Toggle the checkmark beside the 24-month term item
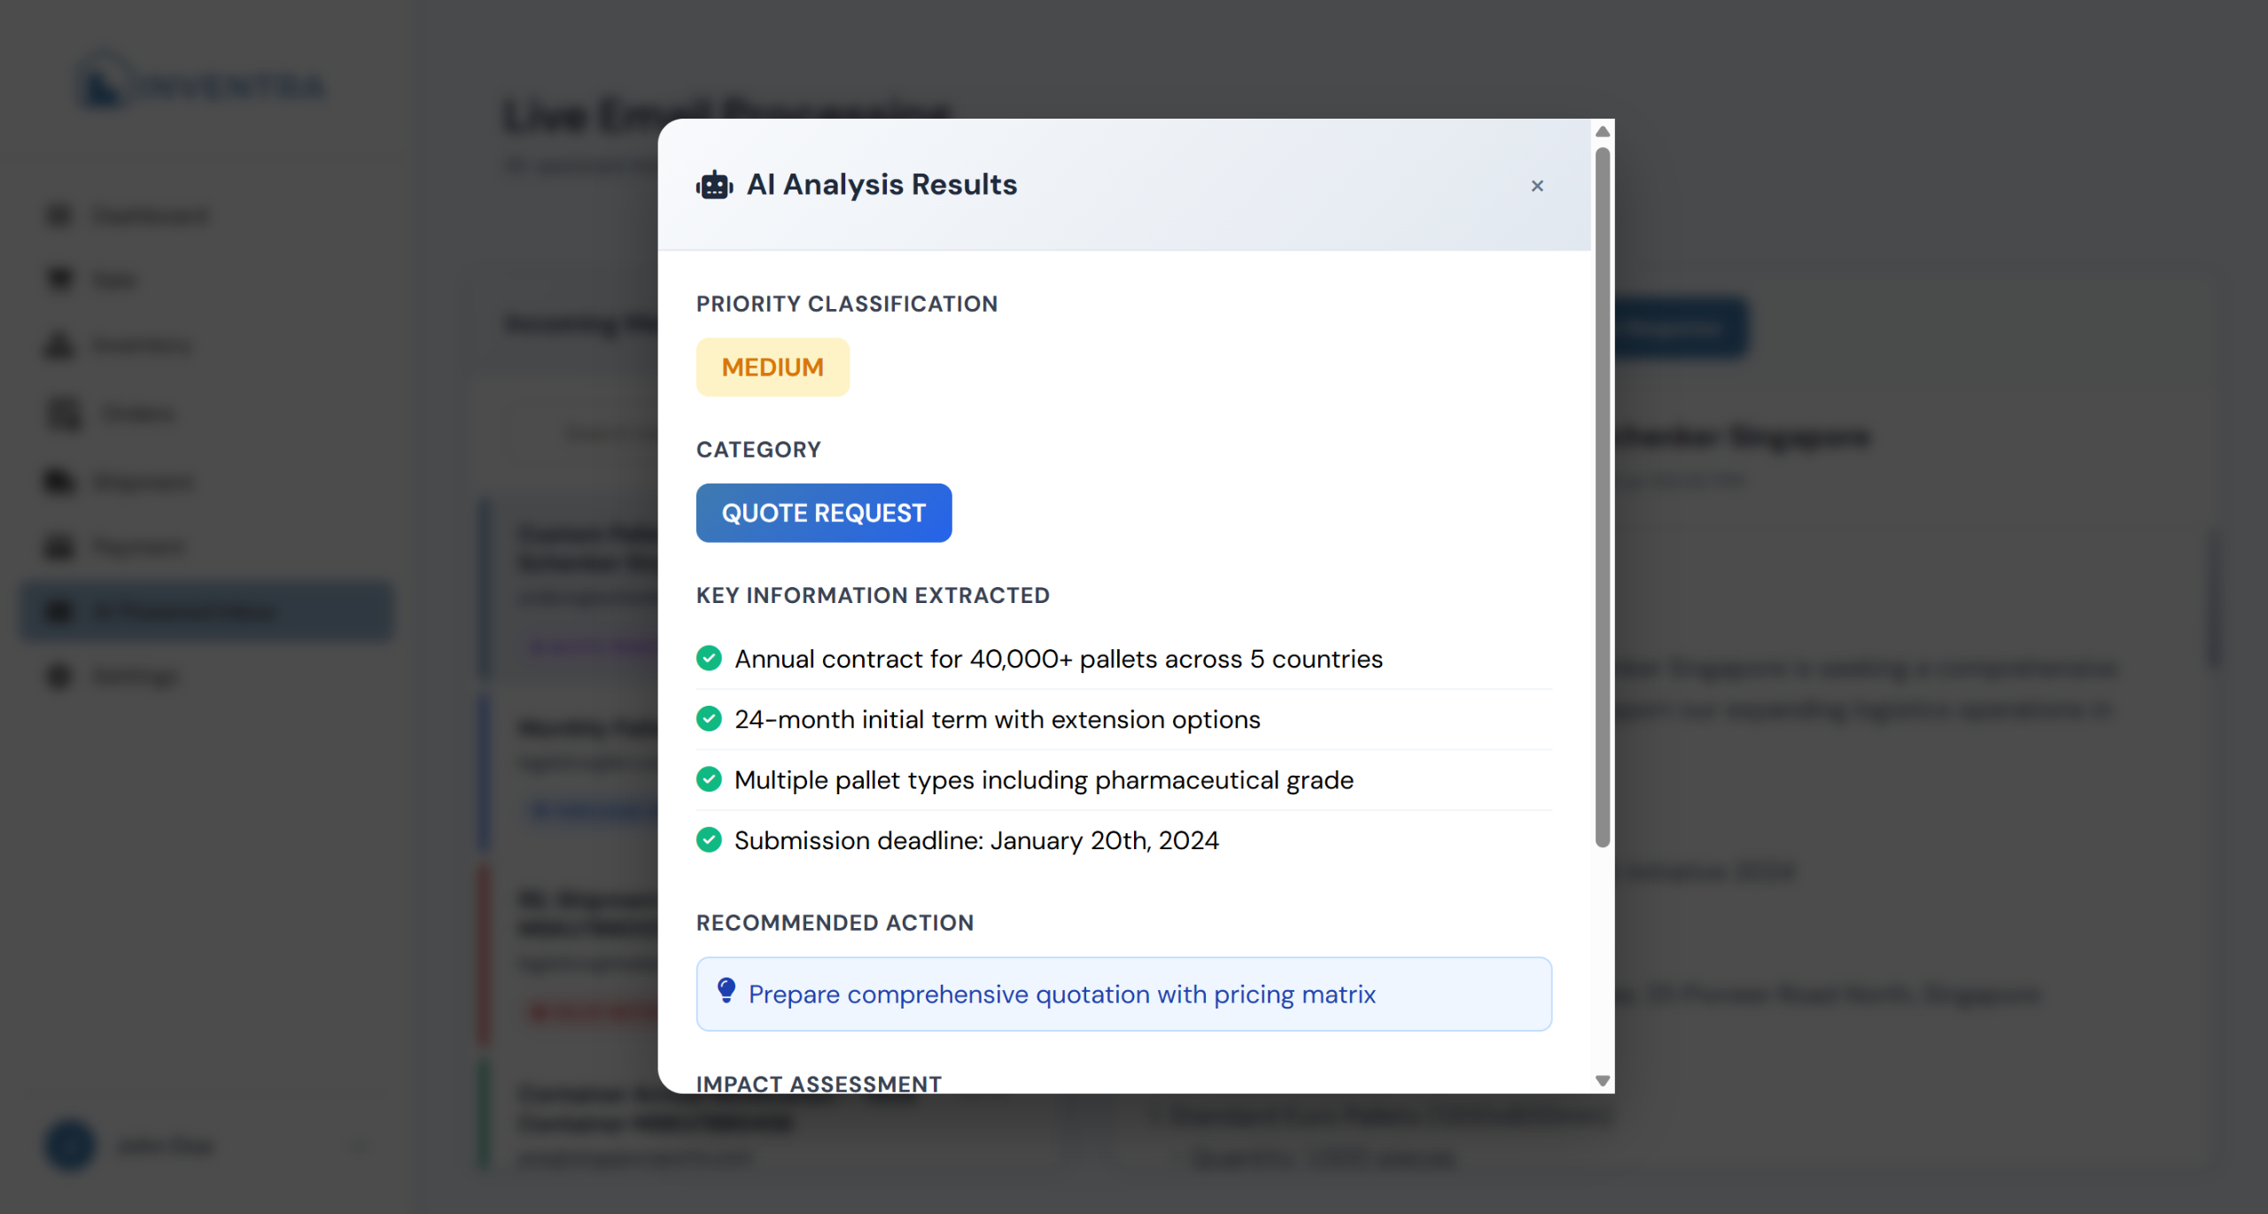Screen dimensions: 2268x1214 click(709, 718)
